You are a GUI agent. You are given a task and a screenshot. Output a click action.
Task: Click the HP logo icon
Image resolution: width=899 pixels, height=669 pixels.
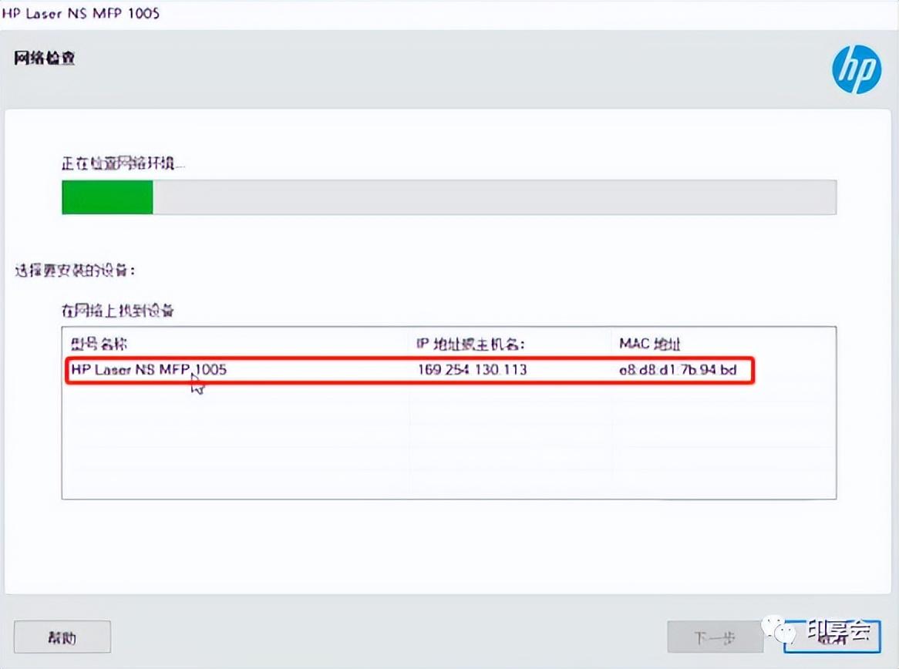pyautogui.click(x=857, y=69)
